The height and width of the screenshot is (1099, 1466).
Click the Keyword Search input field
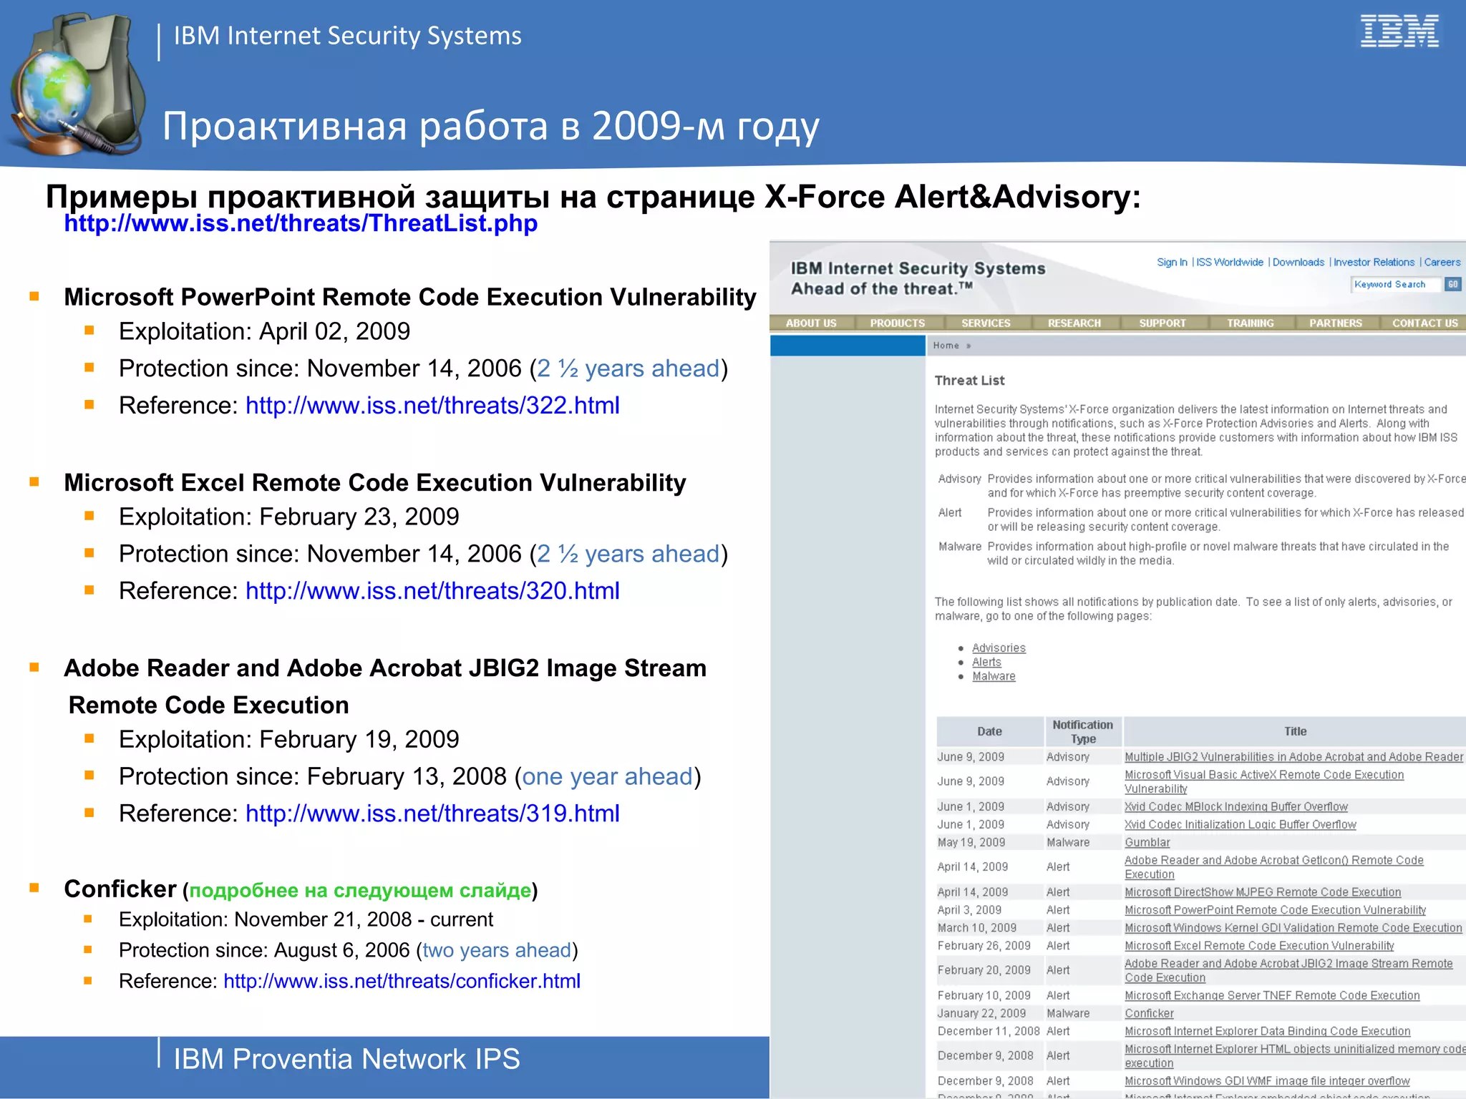1396,285
